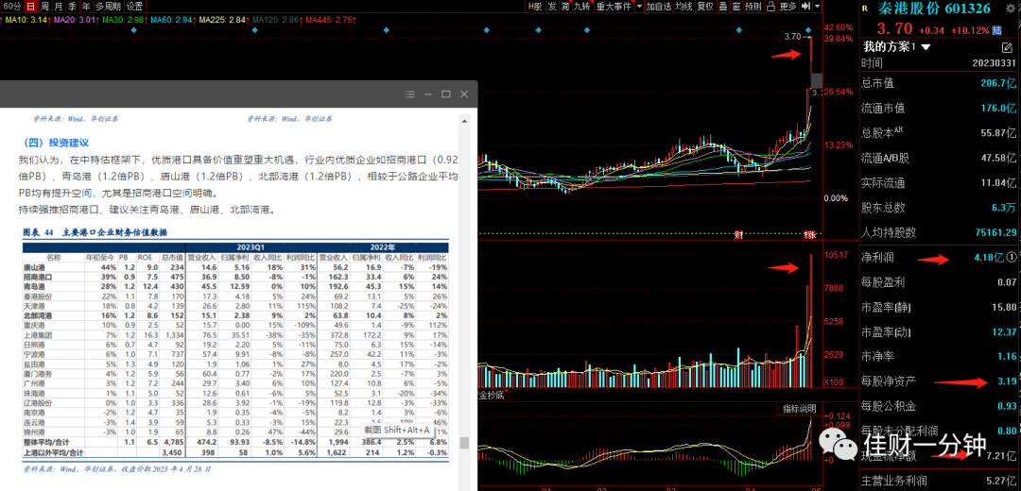1021x491 pixels.
Task: Open the 复权 price adjustment option
Action: pos(704,7)
